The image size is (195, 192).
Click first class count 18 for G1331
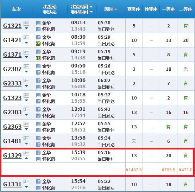pyautogui.click(x=169, y=184)
